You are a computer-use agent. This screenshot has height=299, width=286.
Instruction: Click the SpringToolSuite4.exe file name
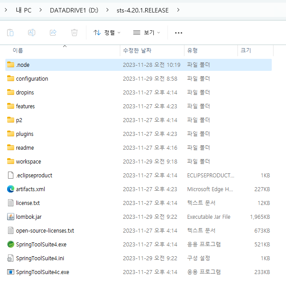point(41,245)
